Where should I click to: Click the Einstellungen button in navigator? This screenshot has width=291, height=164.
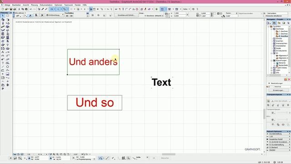coord(278,90)
